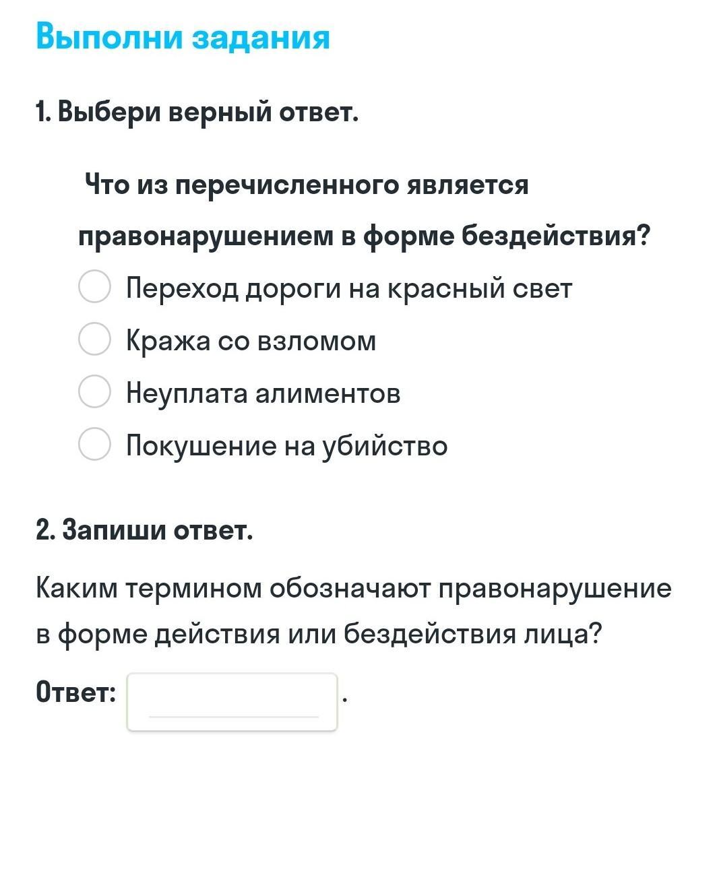
Task: Click the line Что из перечисленного является
Action: coord(307,184)
